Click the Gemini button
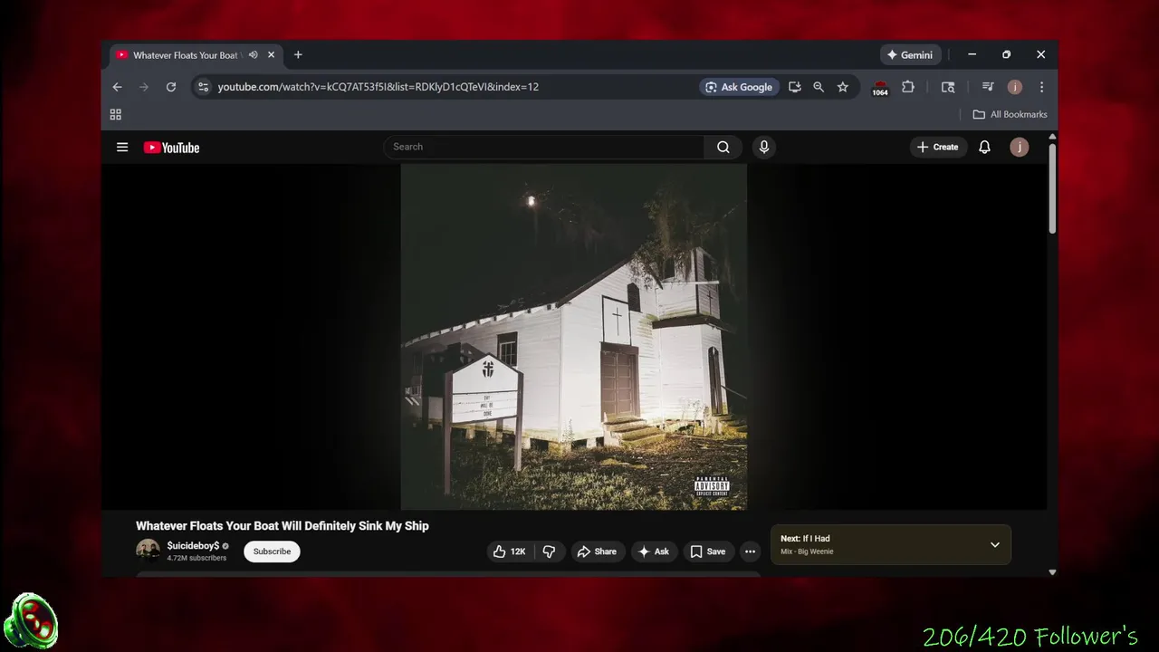The height and width of the screenshot is (652, 1159). 910,54
